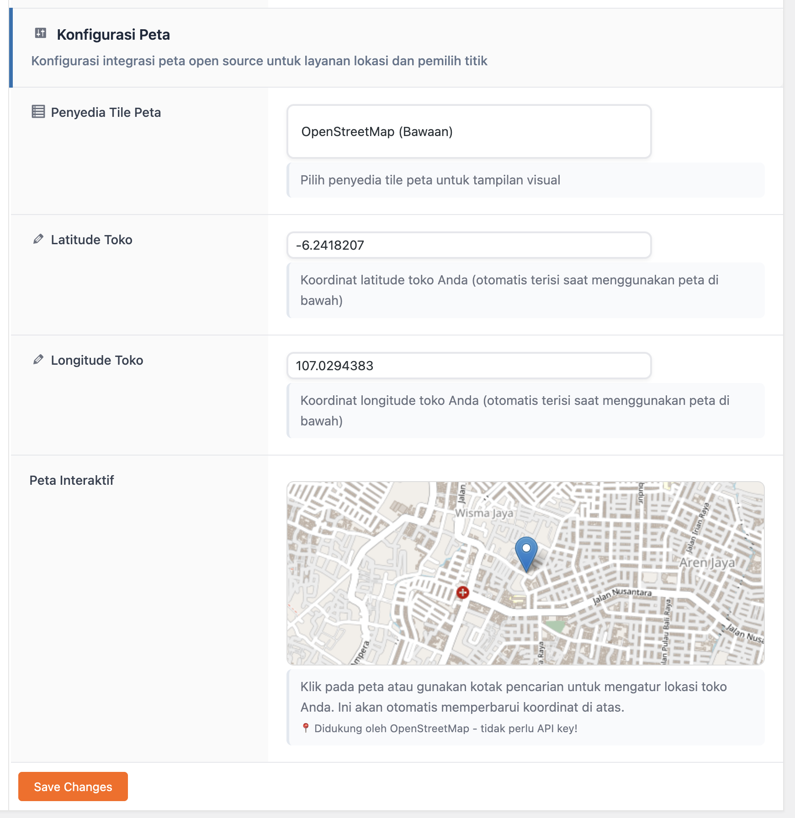Click the Wisma Jaya label on the map
Image resolution: width=795 pixels, height=818 pixels.
tap(484, 514)
